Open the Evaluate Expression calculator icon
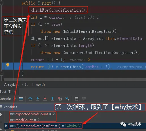Image resolution: width=146 pixels, height=131 pixels. click(77, 99)
